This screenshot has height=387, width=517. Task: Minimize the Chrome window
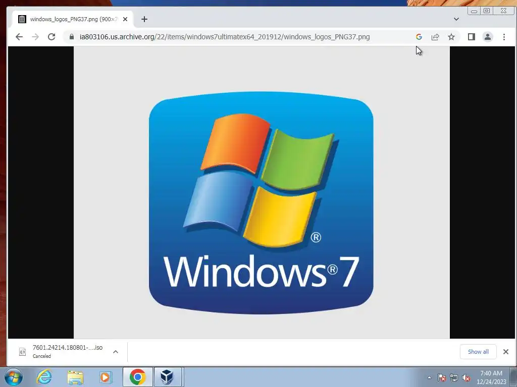pyautogui.click(x=474, y=11)
